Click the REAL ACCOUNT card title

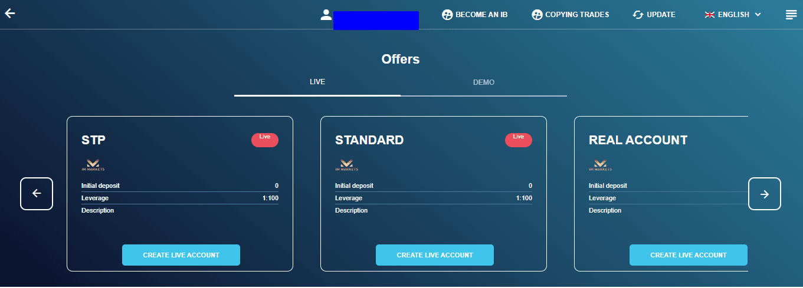pyautogui.click(x=638, y=140)
